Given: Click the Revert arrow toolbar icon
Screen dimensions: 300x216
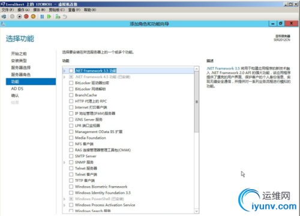Looking at the screenshot, I should pyautogui.click(x=65, y=17).
